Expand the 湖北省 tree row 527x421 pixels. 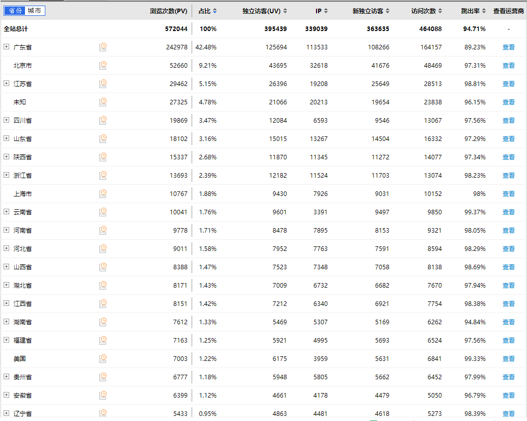(x=7, y=285)
